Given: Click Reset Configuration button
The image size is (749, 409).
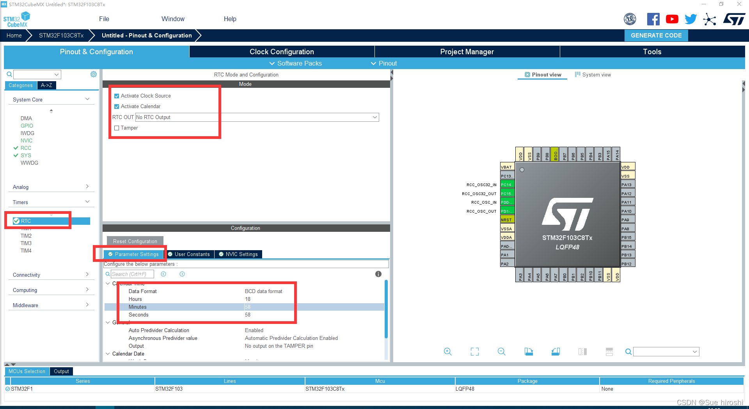Looking at the screenshot, I should (135, 241).
